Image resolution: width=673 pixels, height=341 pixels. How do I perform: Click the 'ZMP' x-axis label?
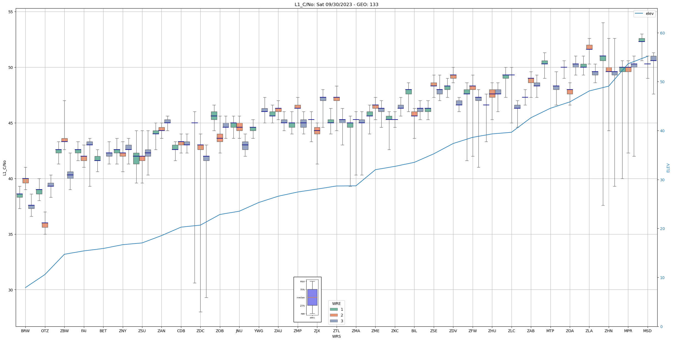[x=297, y=331]
